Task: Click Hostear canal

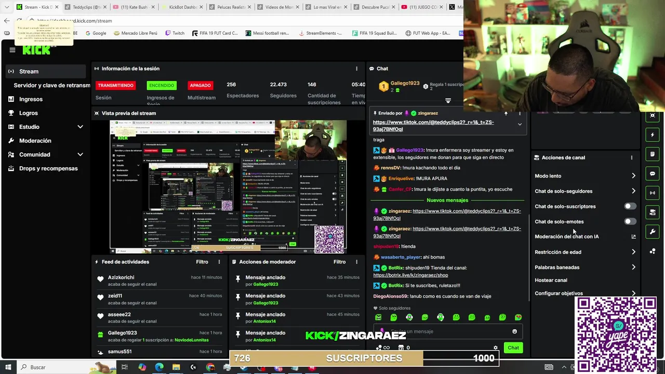Action: [551, 280]
